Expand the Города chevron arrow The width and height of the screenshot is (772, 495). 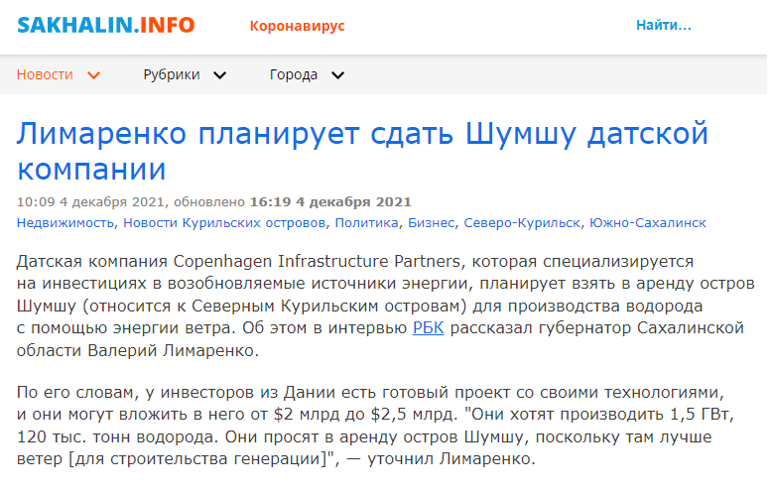coord(337,75)
